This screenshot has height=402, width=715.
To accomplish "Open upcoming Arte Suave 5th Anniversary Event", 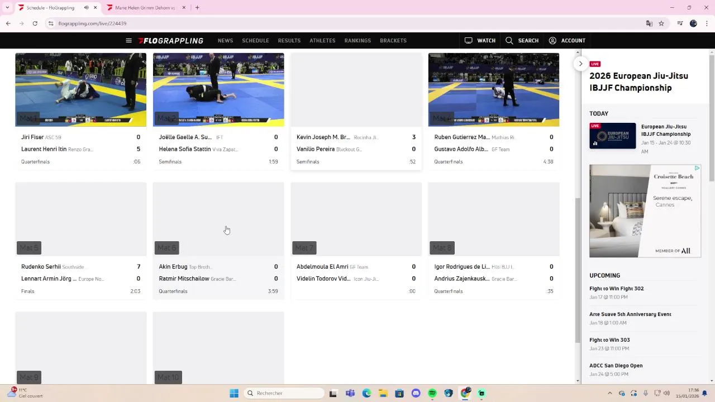I will [x=630, y=314].
